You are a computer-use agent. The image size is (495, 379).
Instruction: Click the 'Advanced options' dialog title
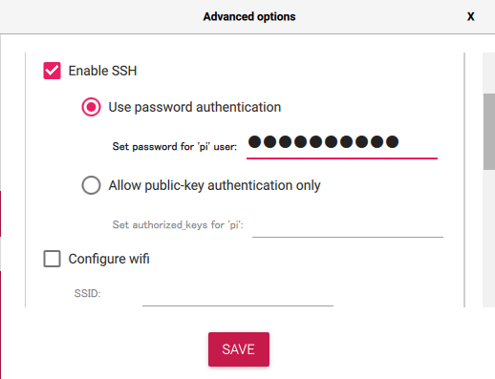click(x=249, y=16)
